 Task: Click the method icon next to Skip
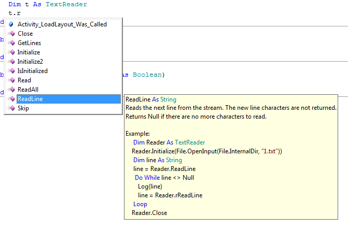(11, 108)
